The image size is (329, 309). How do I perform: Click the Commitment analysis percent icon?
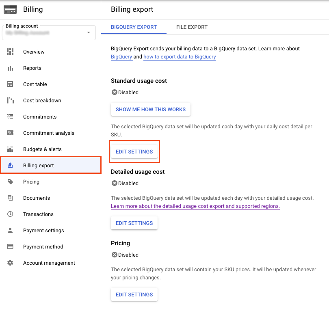pyautogui.click(x=10, y=133)
